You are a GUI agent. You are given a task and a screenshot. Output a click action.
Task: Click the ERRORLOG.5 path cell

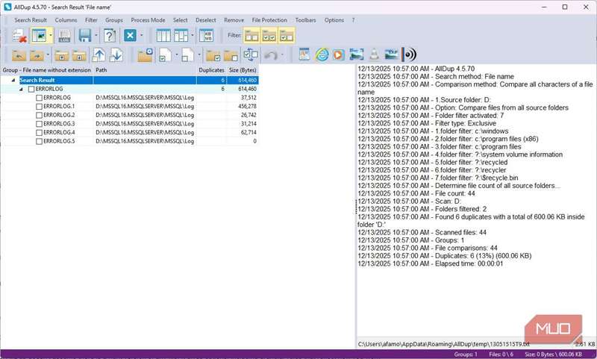pos(145,141)
